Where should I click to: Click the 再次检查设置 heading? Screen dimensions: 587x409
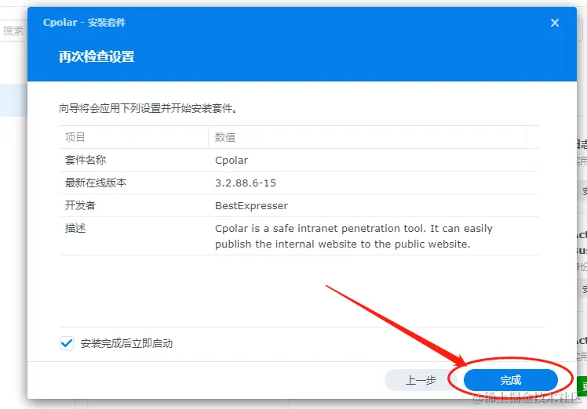coord(97,57)
